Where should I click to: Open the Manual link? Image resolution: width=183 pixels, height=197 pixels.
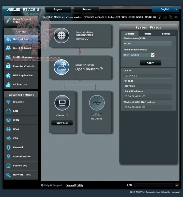tap(70, 185)
